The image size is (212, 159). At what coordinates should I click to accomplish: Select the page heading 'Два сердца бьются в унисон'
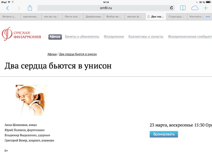tap(58, 66)
